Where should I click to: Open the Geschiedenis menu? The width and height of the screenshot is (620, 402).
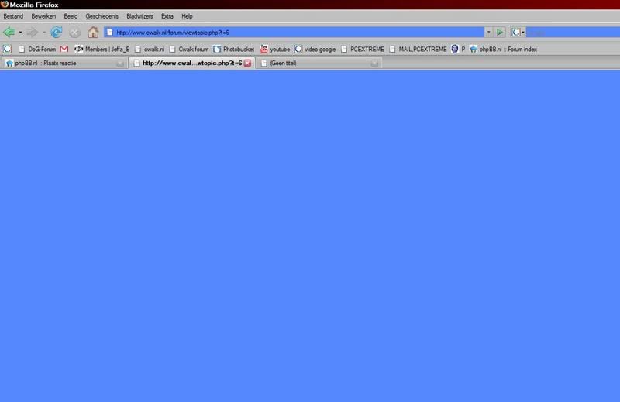pyautogui.click(x=102, y=16)
